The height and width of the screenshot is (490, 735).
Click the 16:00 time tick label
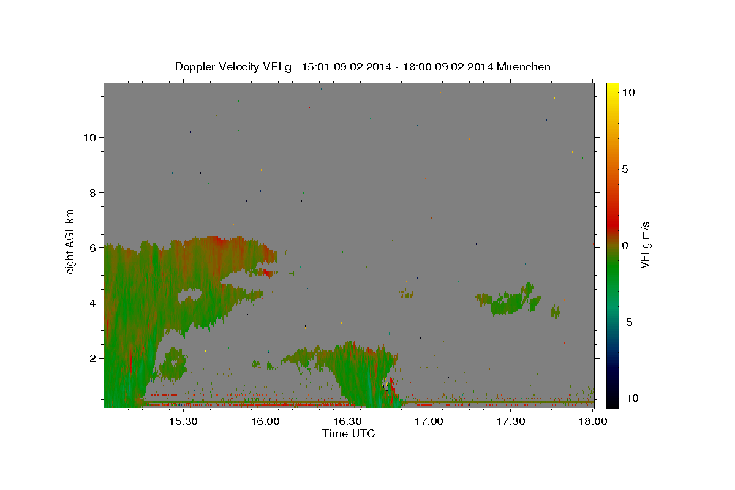(x=265, y=421)
